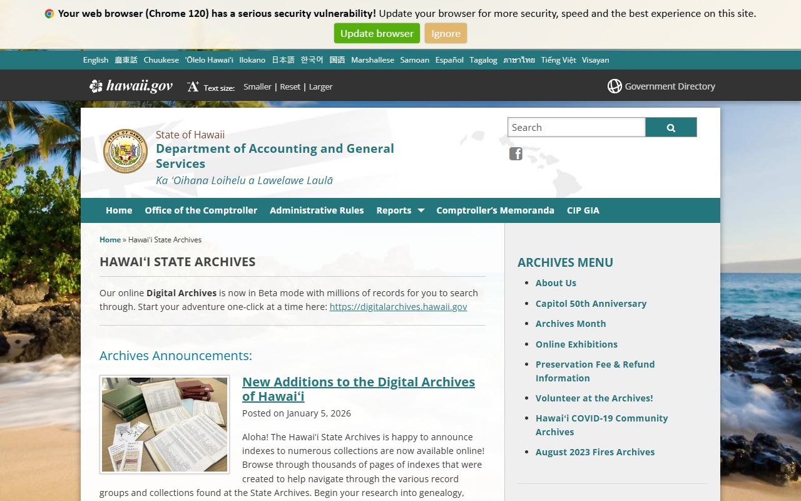
Task: Select Tiếng Việt language link
Action: click(558, 60)
